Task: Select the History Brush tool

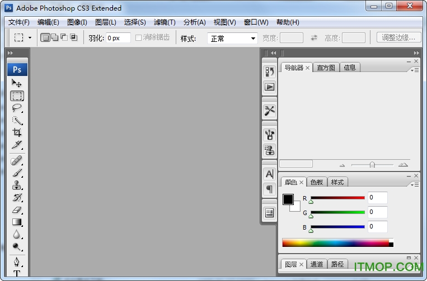Action: tap(17, 198)
